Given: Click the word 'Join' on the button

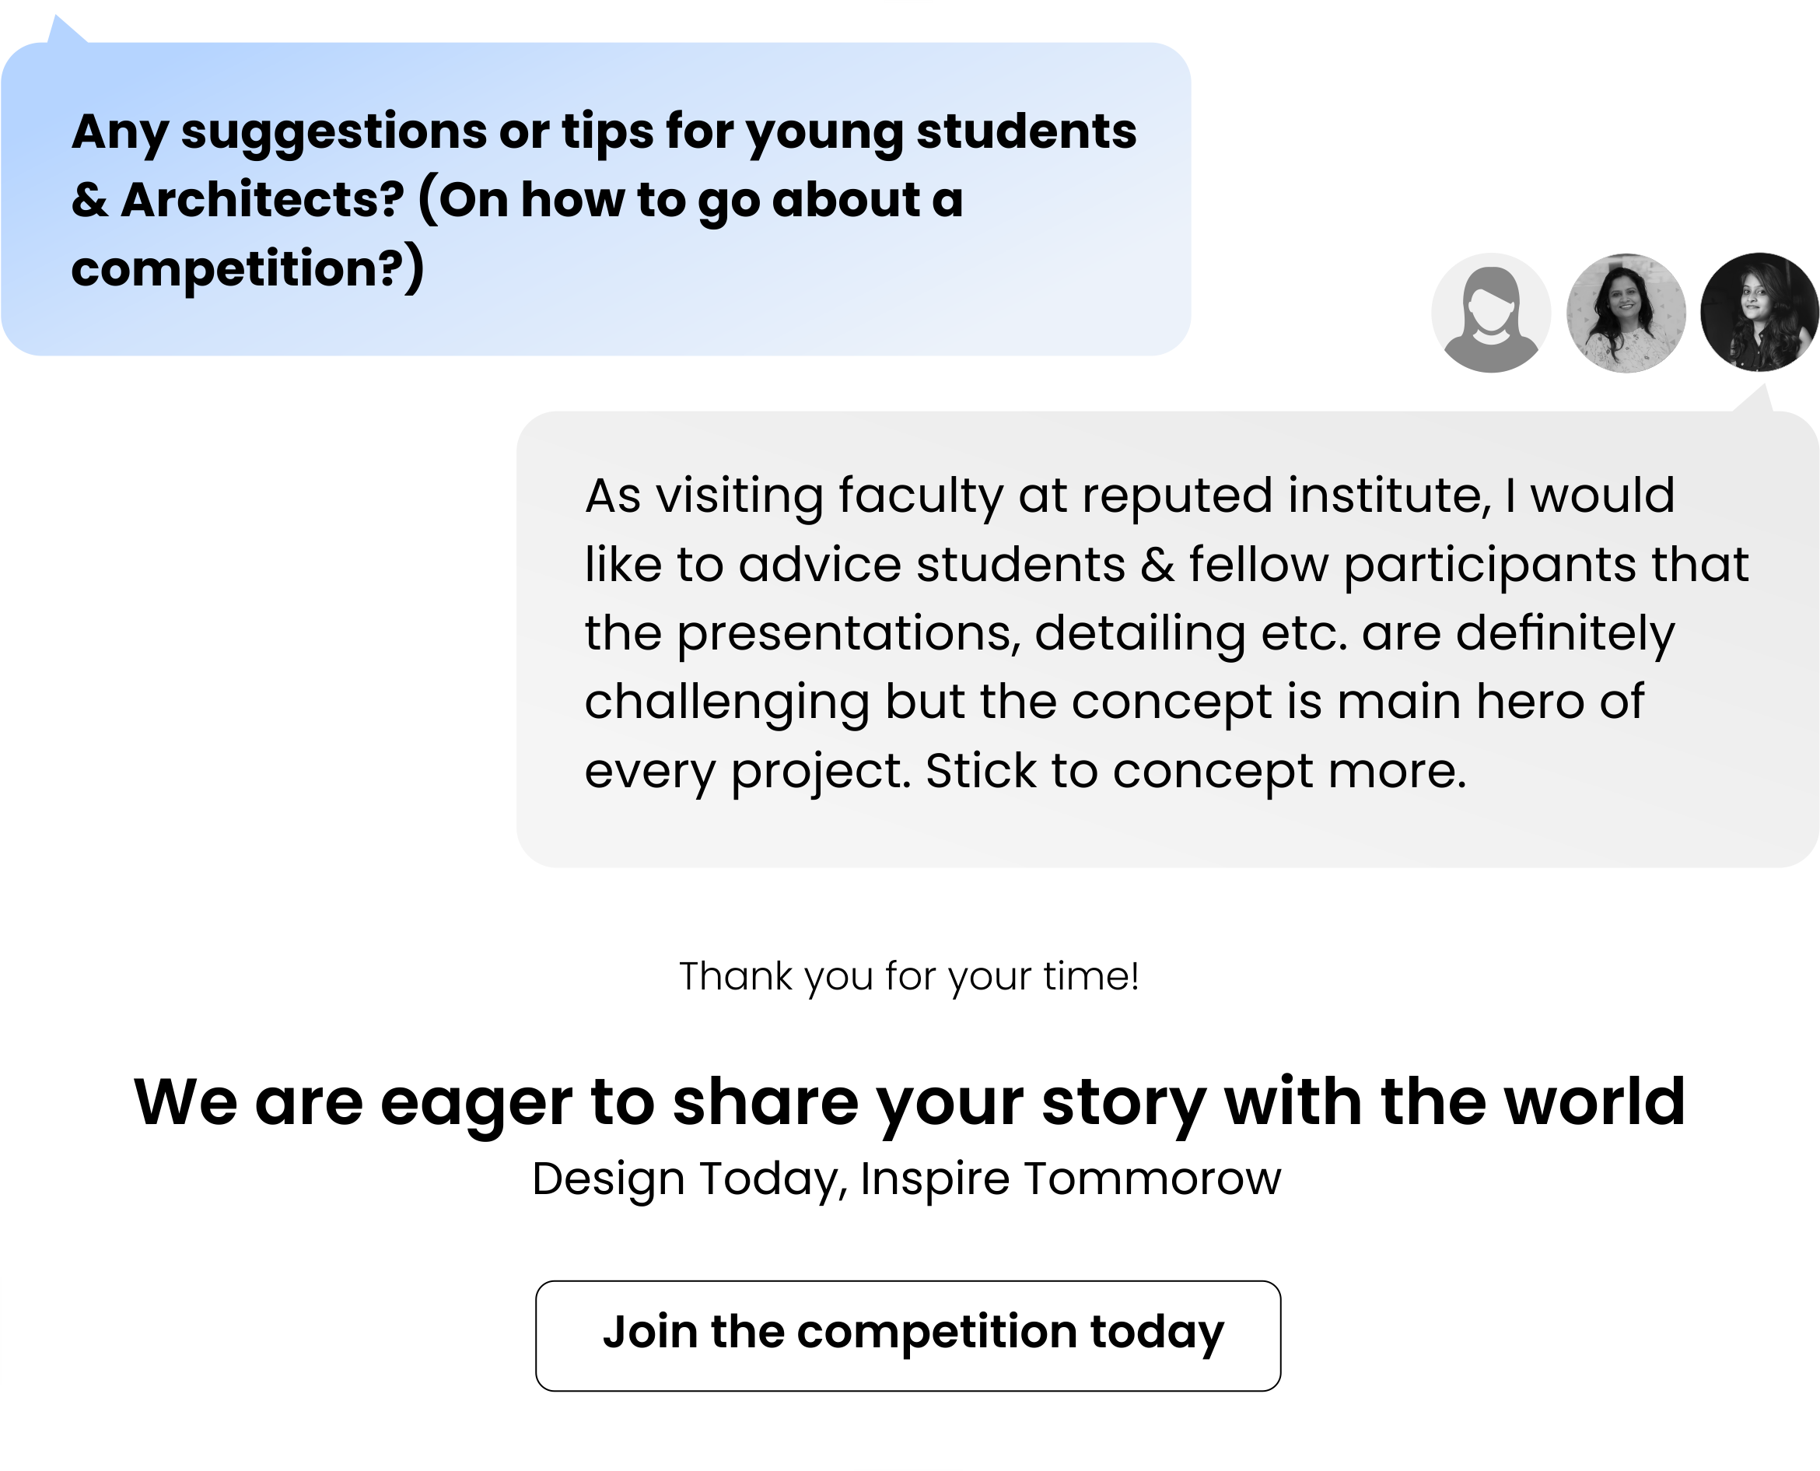Looking at the screenshot, I should coord(650,1331).
